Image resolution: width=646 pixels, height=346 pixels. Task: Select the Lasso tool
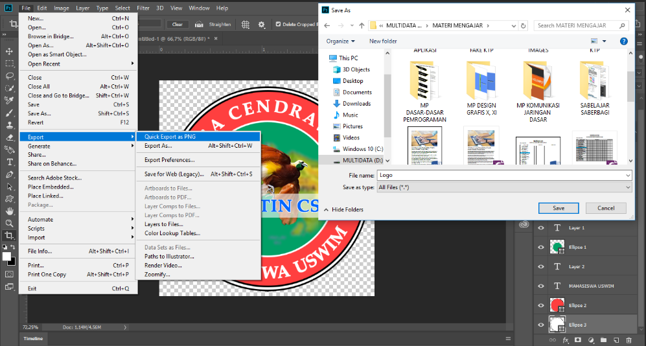pos(9,76)
